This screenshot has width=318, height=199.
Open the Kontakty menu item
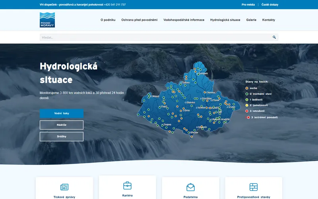[x=269, y=20]
